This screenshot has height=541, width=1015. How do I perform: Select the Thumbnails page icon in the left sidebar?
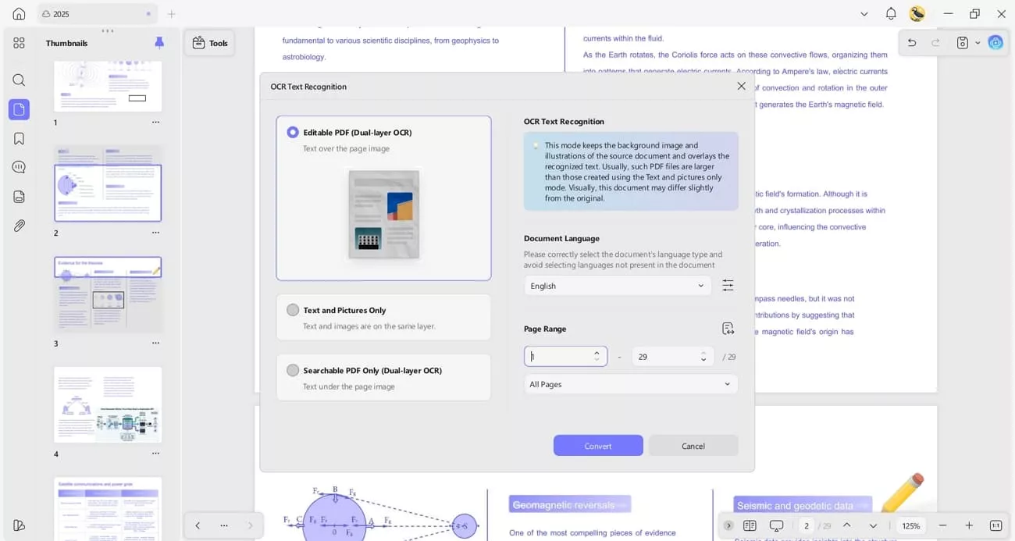click(19, 109)
